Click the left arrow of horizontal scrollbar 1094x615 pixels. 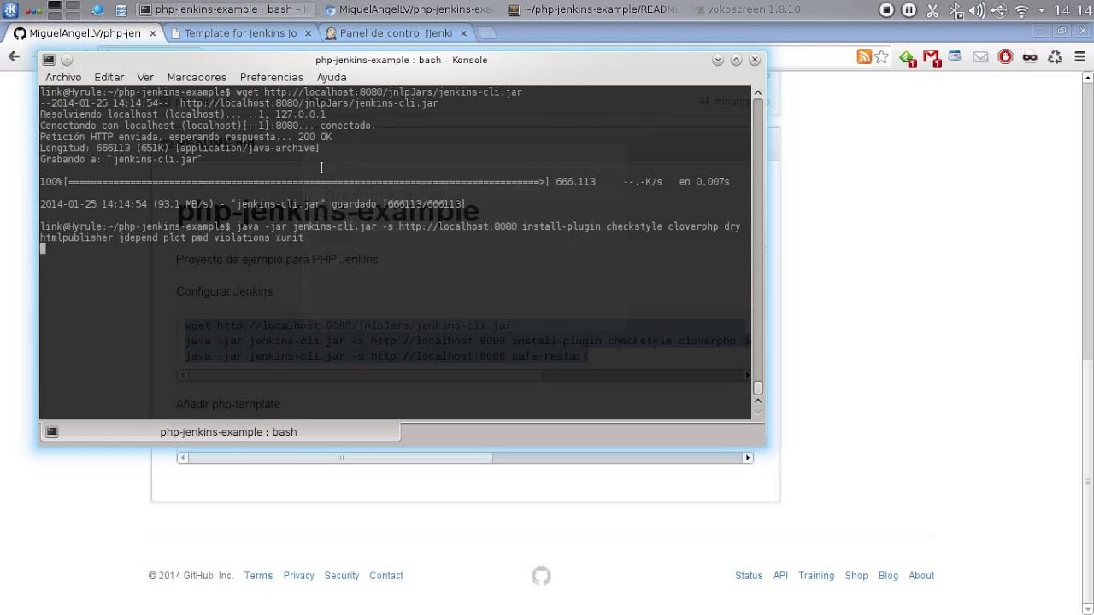tap(182, 458)
